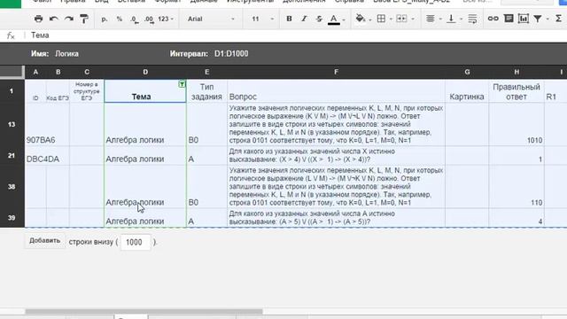This screenshot has height=319, width=567.
Task: Decrease decimal places
Action: pos(134,19)
